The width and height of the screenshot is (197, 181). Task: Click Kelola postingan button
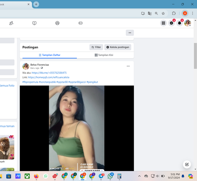click(118, 47)
